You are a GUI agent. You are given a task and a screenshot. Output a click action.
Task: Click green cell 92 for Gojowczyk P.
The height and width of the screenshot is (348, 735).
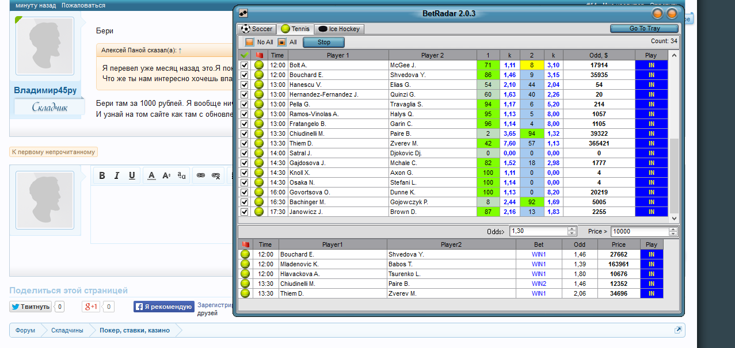click(x=532, y=202)
